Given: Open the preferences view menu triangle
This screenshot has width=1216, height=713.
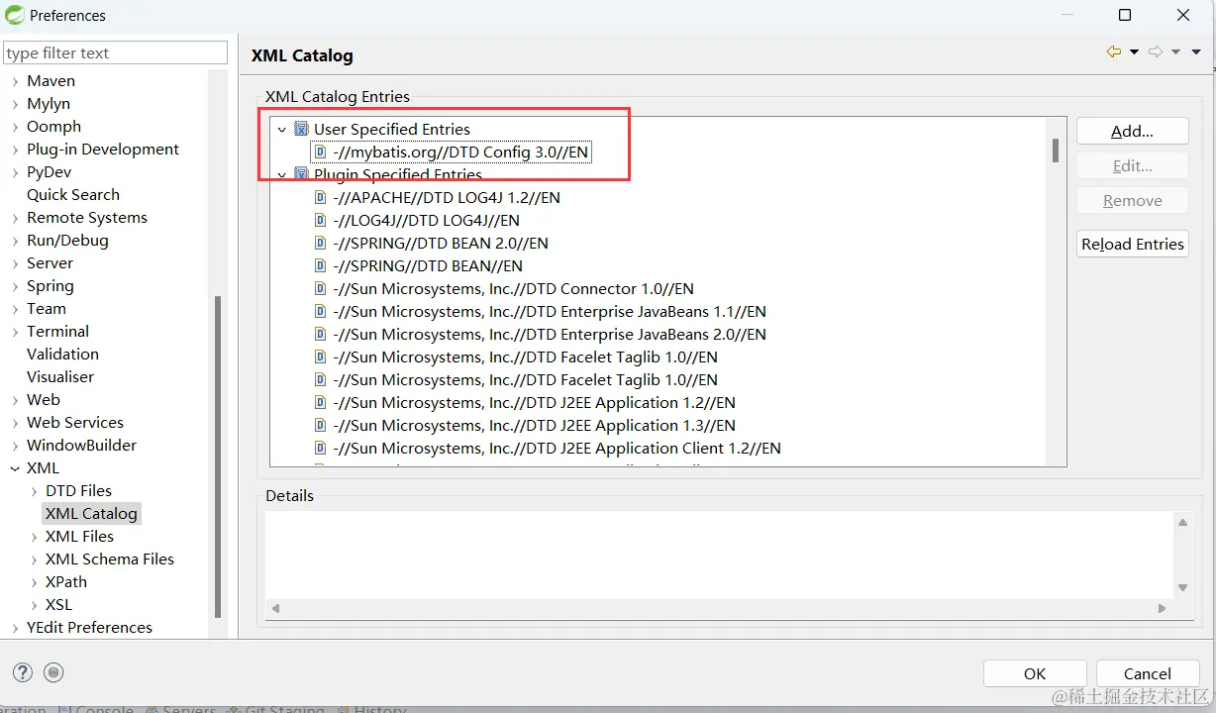Looking at the screenshot, I should coord(1196,52).
